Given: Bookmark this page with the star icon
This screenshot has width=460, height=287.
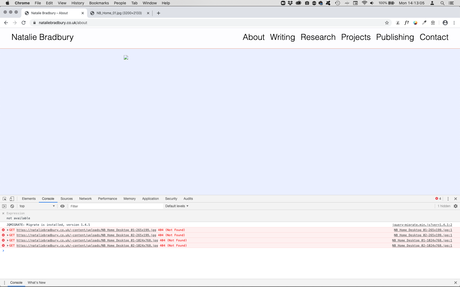Looking at the screenshot, I should point(387,23).
